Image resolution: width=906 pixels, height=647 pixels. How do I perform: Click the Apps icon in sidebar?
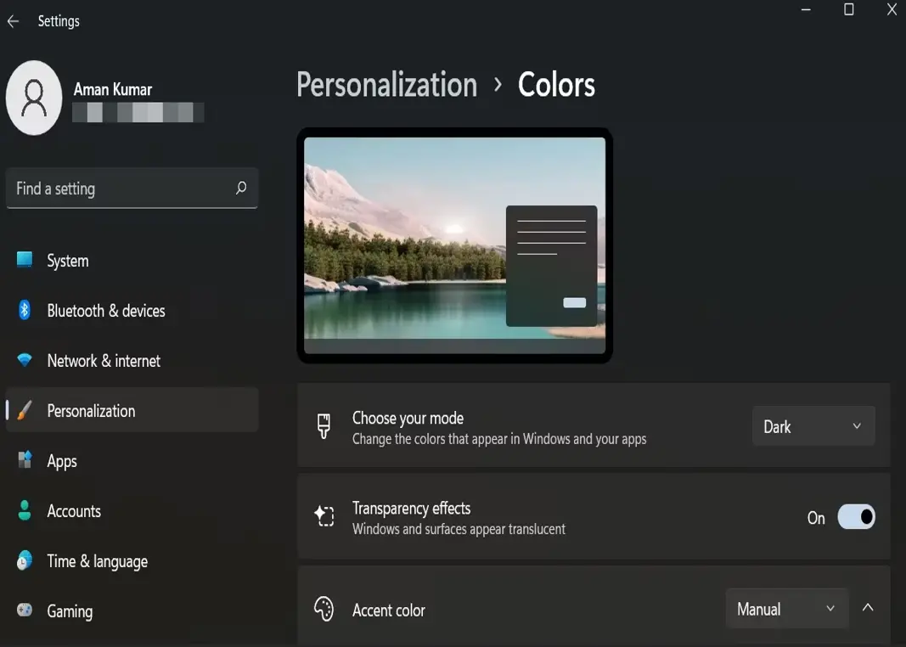25,460
